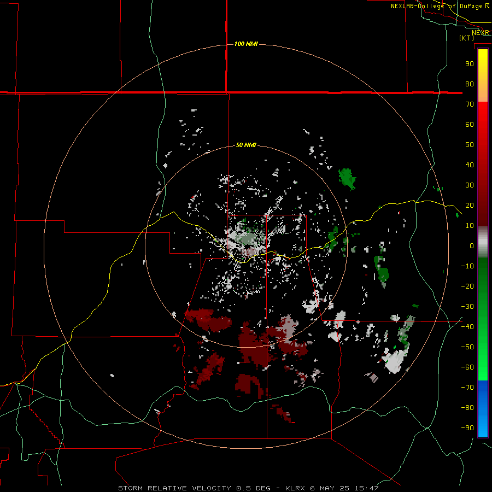This screenshot has width=492, height=492.
Task: Click the 40 knot value on the color scale
Action: 470,165
